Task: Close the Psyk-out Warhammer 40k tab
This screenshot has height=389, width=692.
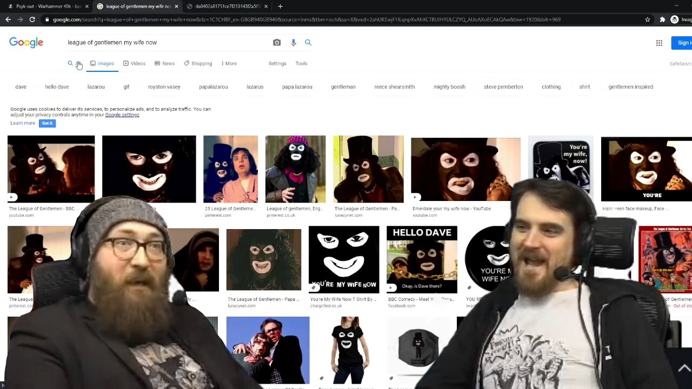Action: point(87,6)
